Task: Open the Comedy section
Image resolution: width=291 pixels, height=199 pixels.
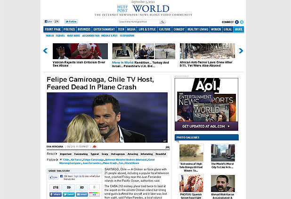Action: (179, 30)
